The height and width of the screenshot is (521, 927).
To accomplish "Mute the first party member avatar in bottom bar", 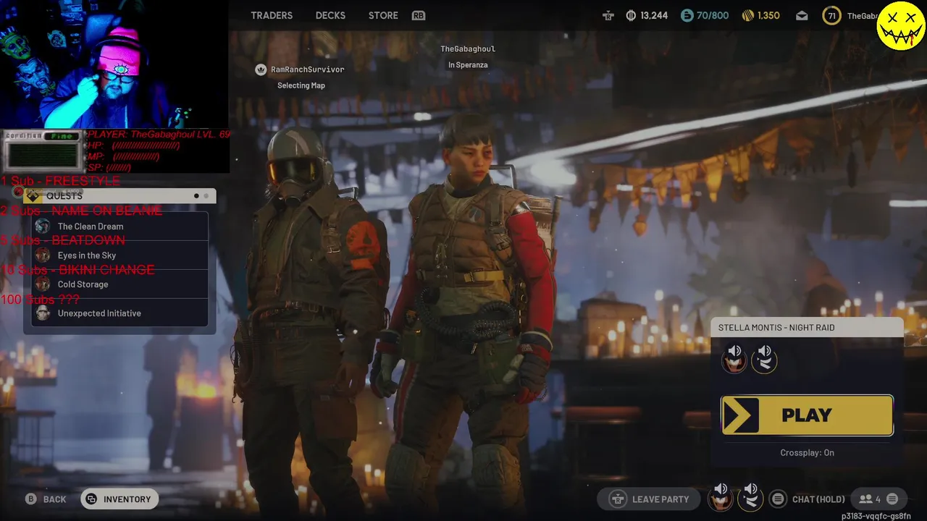I will (720, 497).
